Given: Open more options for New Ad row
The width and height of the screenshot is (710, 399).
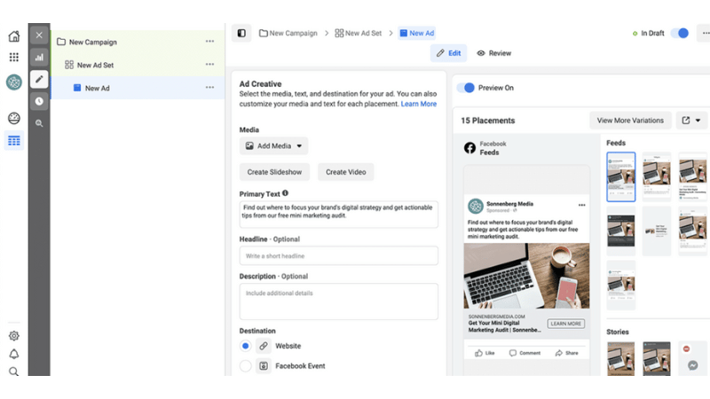Looking at the screenshot, I should point(209,87).
